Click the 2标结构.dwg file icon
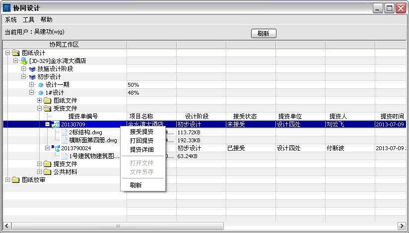Viewport: 409px width, 233px height. [x=65, y=132]
